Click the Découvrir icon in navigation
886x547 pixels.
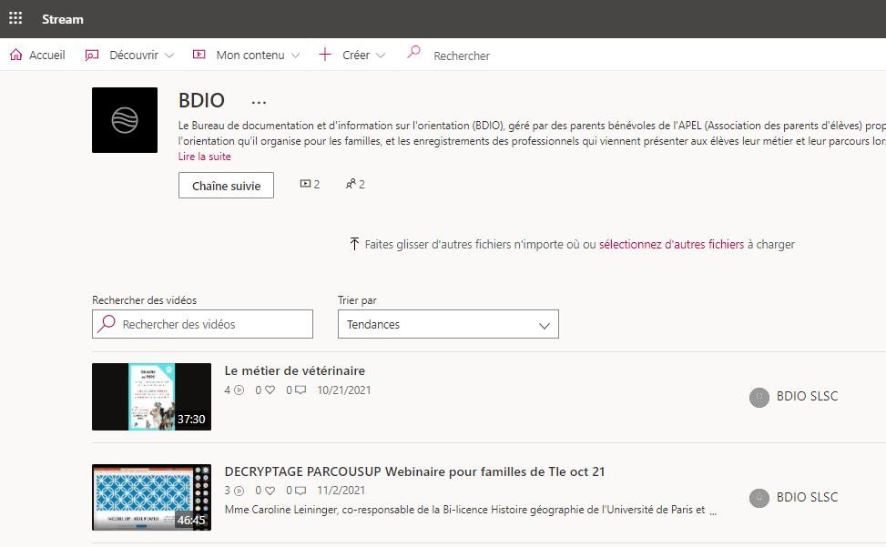[x=92, y=55]
